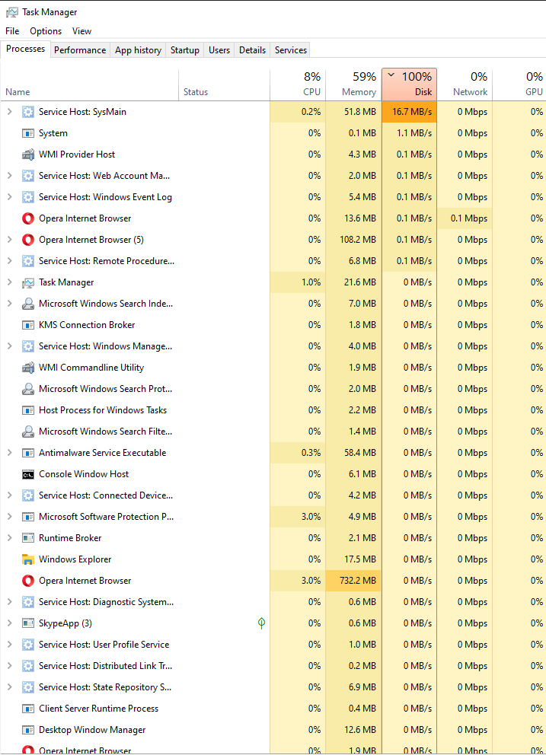
Task: Switch to the Startup tab
Action: [184, 50]
